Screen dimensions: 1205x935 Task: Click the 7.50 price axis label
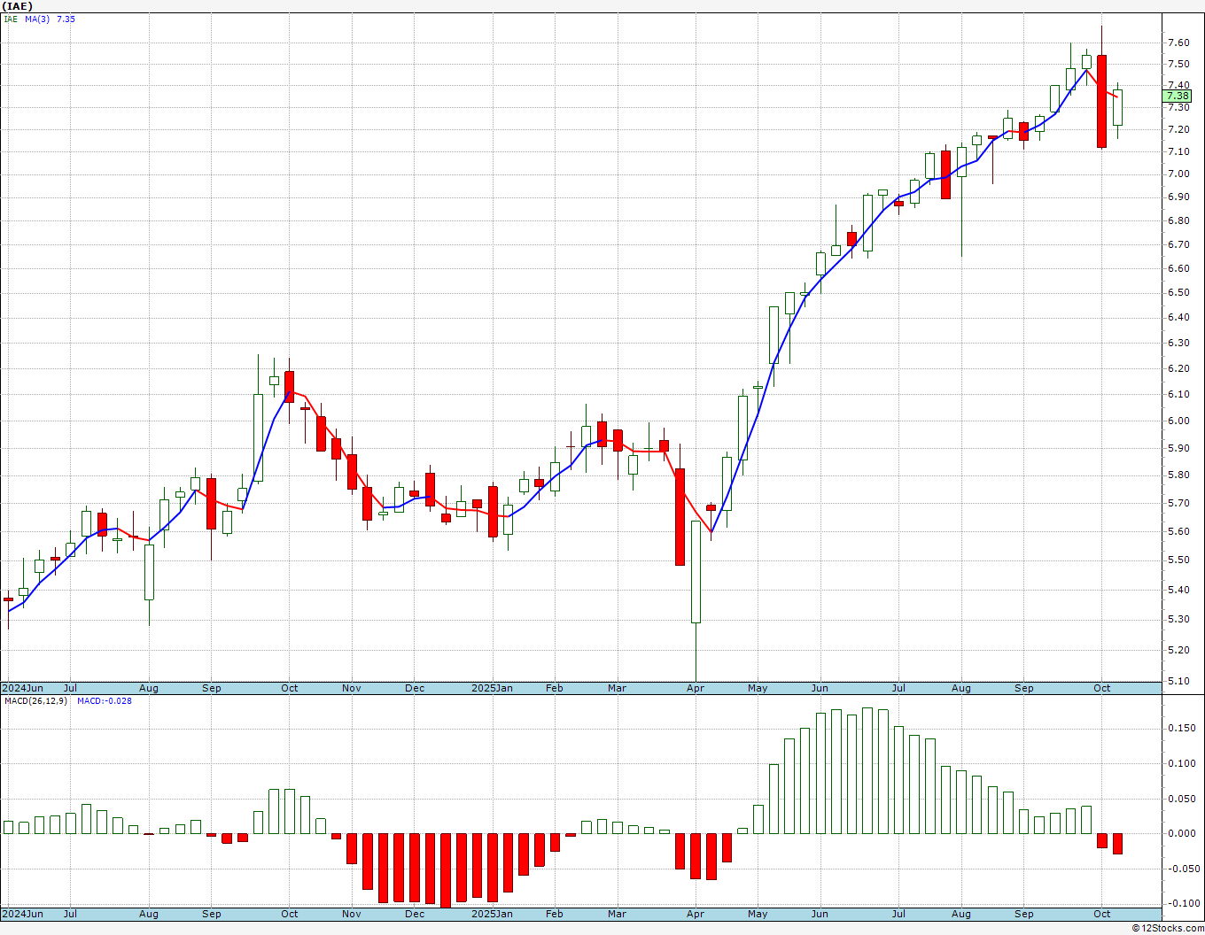click(x=1178, y=64)
